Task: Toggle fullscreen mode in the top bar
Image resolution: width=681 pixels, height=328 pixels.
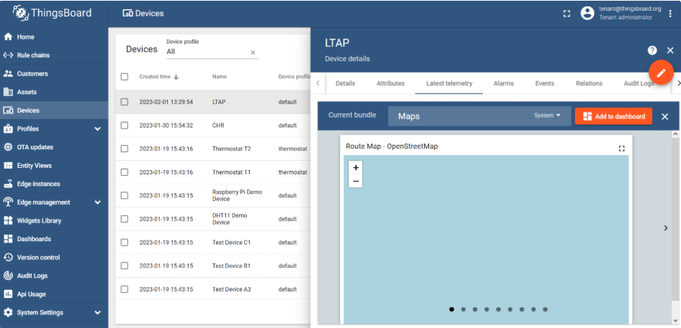Action: [567, 13]
